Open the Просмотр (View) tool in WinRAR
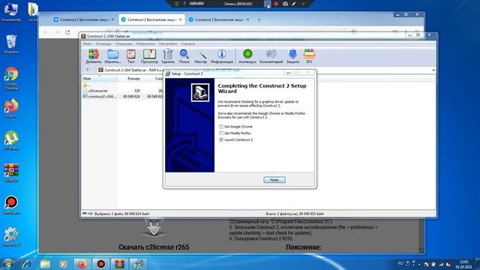 point(149,56)
